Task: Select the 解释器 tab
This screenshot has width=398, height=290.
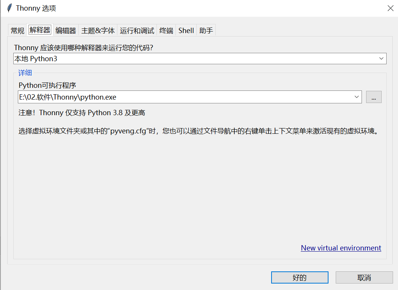Action: [40, 30]
